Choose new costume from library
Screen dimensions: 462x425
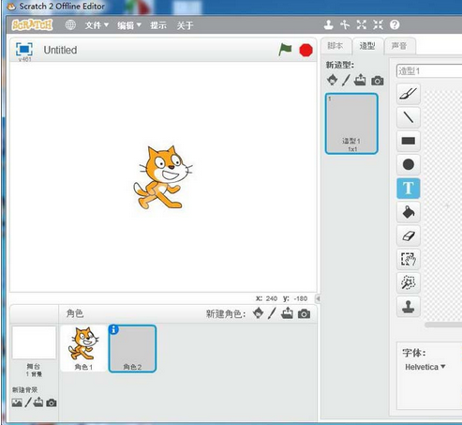click(333, 80)
